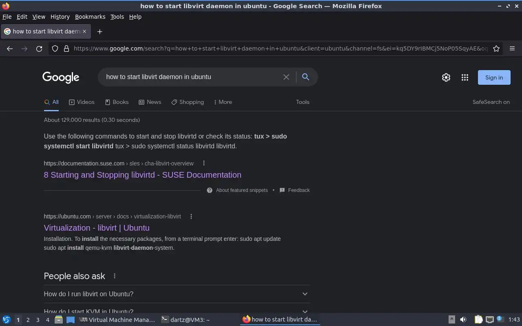
Task: Open Google search Tools filter
Action: point(303,102)
